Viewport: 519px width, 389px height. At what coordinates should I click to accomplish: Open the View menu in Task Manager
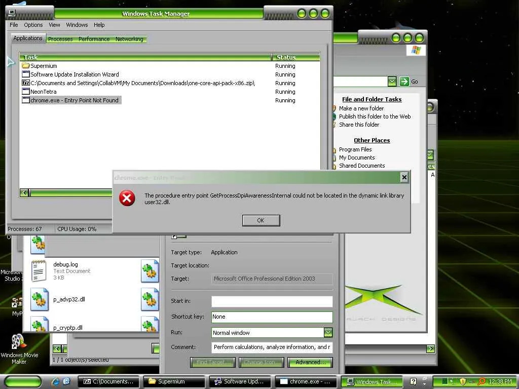coord(54,25)
